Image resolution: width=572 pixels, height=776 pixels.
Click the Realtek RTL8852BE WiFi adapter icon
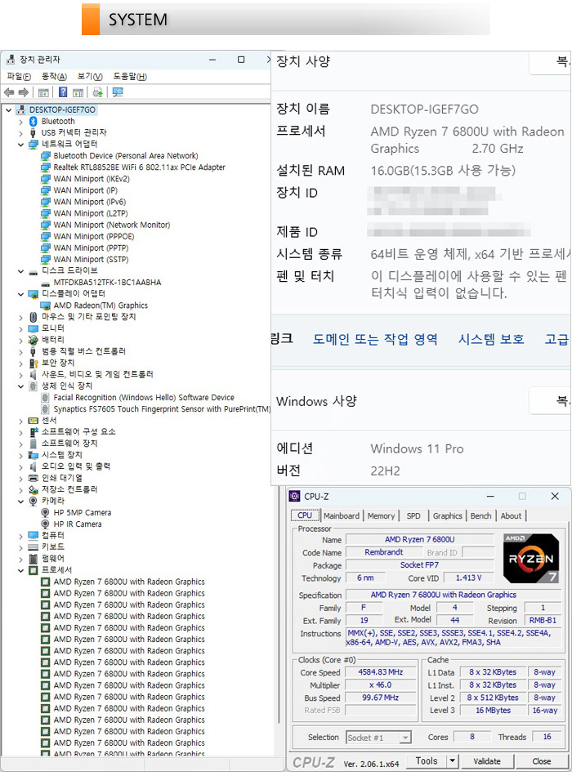(46, 167)
